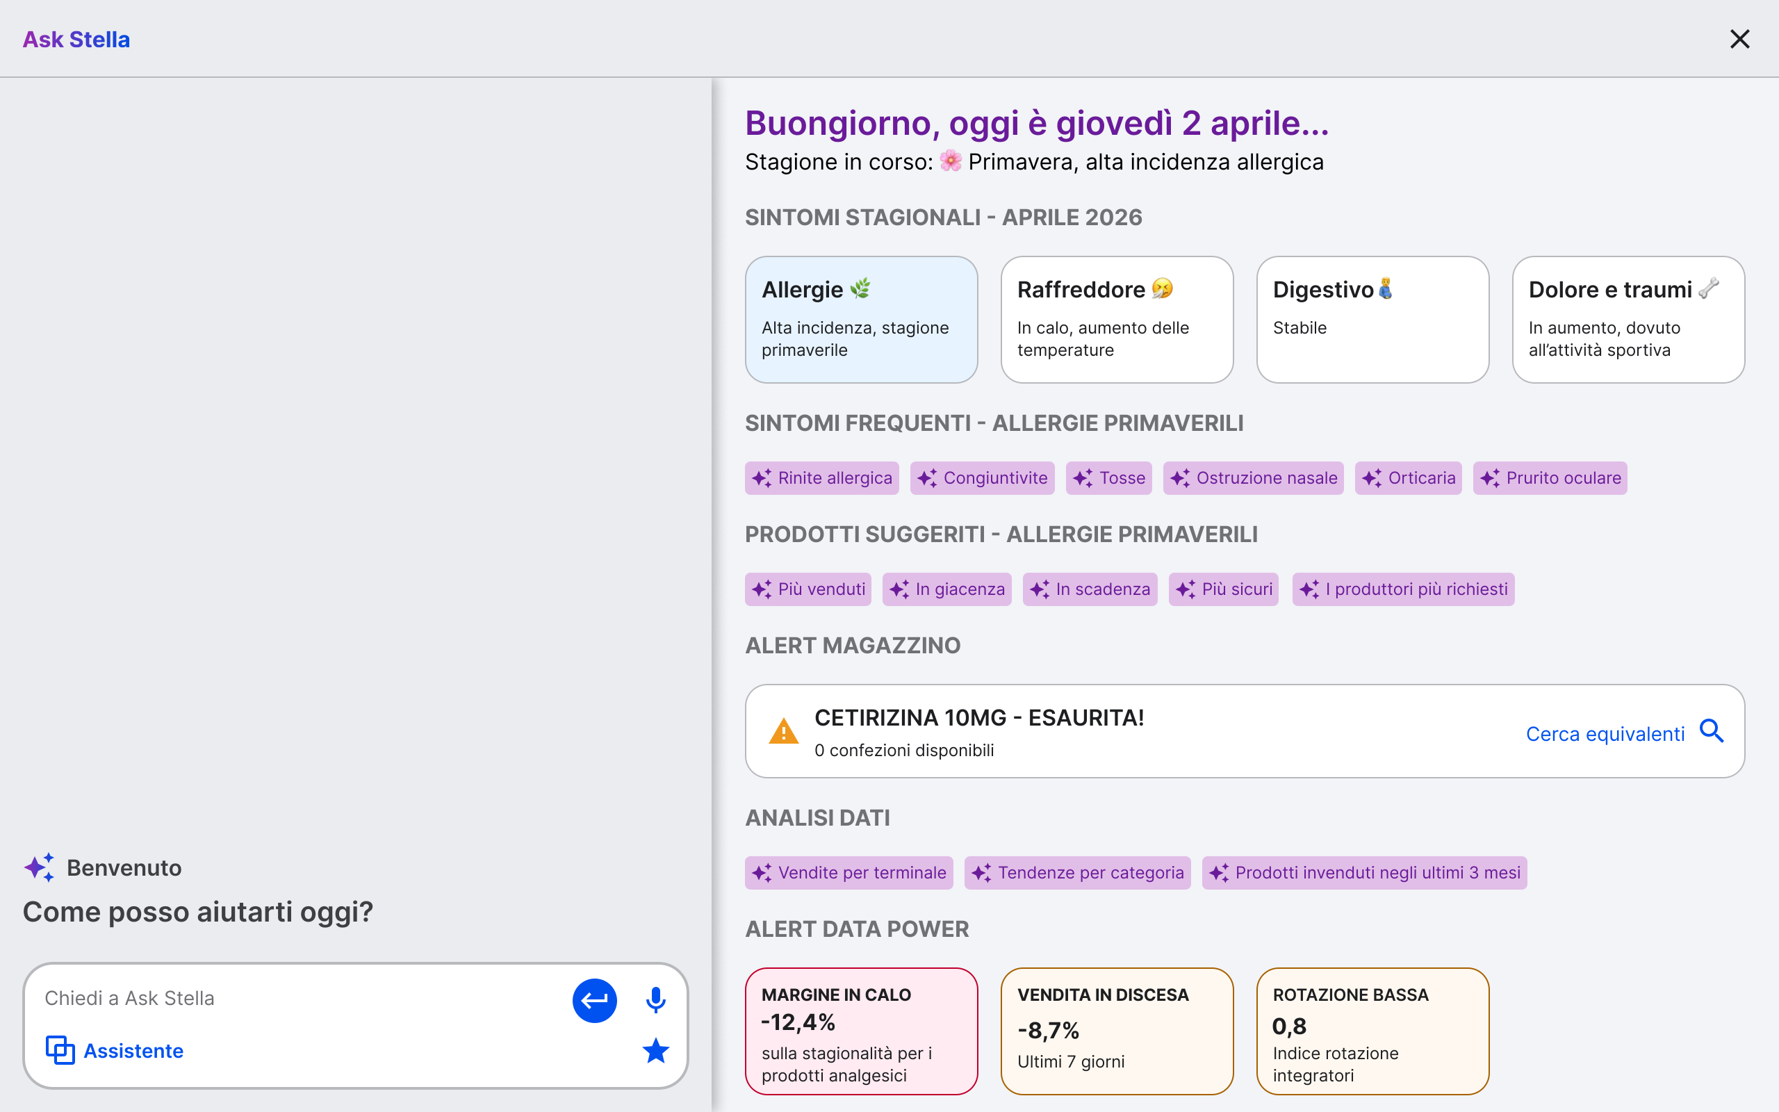The height and width of the screenshot is (1112, 1779).
Task: Select the Prurito oculare chip
Action: (x=1550, y=478)
